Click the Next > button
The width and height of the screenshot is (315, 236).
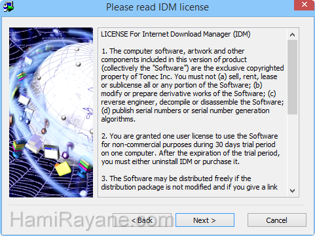(x=205, y=220)
